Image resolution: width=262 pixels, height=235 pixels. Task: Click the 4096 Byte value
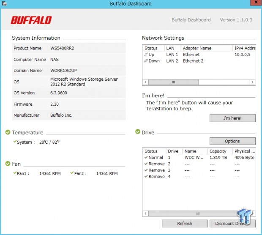point(244,158)
